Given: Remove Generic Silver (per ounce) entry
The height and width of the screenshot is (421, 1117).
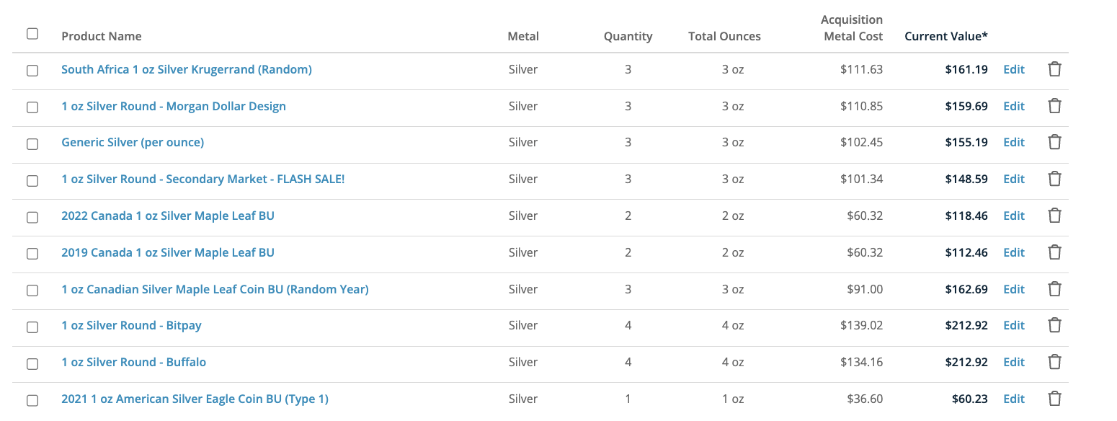Looking at the screenshot, I should click(x=1054, y=142).
